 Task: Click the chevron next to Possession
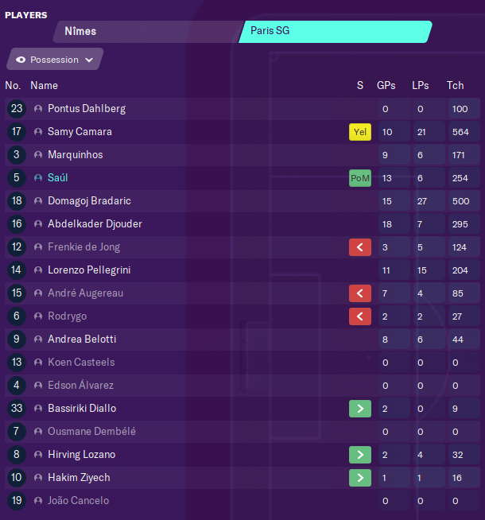(x=89, y=60)
